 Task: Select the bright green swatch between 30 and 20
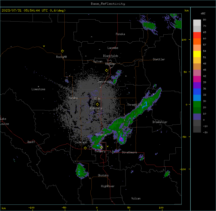click(197, 104)
